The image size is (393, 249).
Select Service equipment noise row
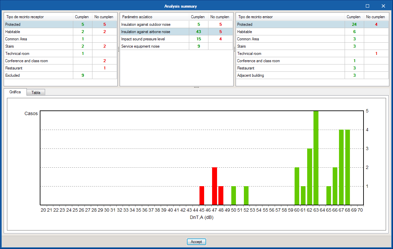176,46
